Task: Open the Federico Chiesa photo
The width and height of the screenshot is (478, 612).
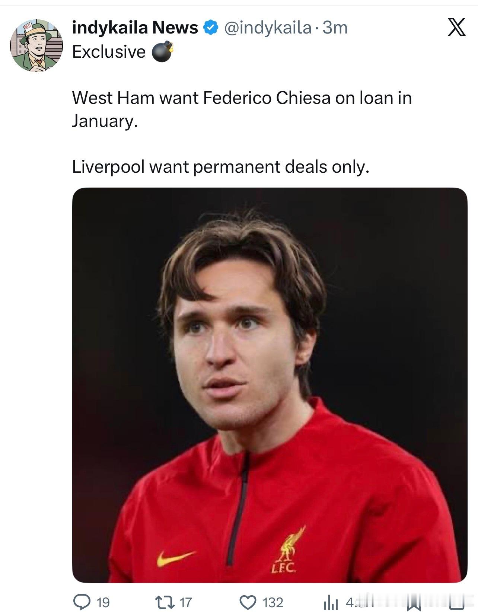Action: (270, 385)
